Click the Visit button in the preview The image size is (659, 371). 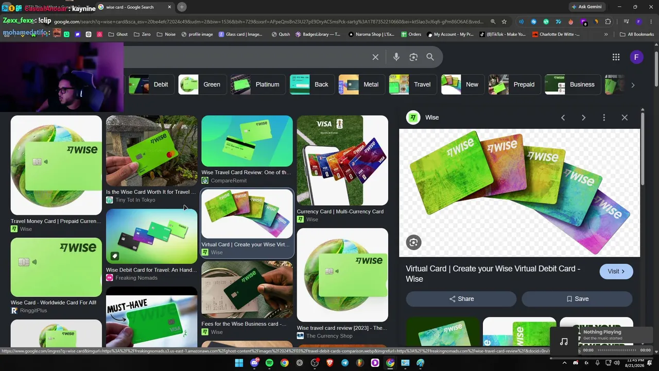[616, 272]
